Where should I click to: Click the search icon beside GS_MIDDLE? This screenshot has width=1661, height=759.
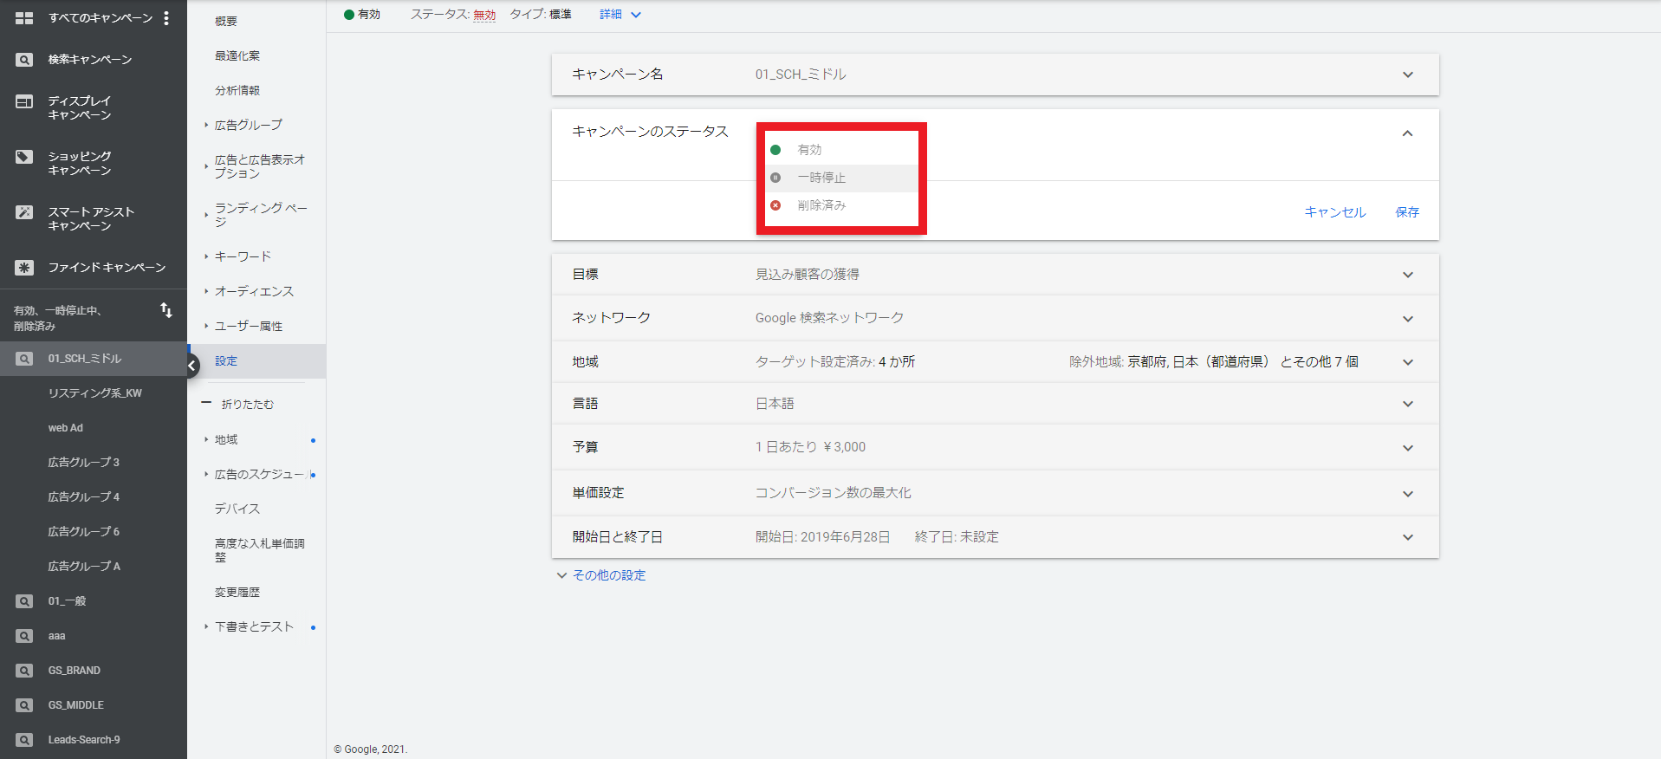click(24, 705)
